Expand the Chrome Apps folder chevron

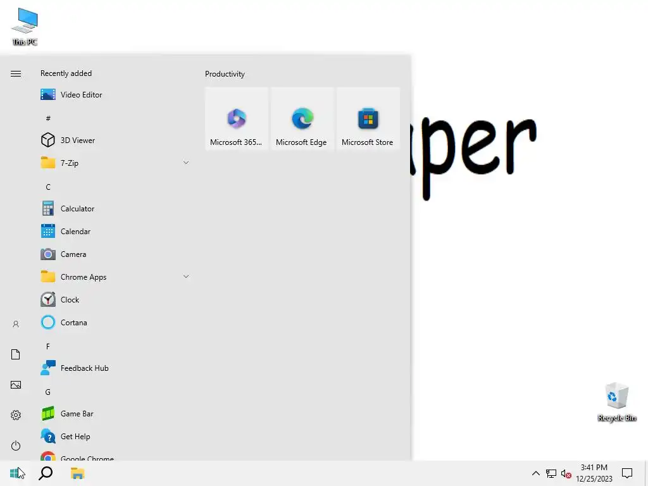[186, 277]
